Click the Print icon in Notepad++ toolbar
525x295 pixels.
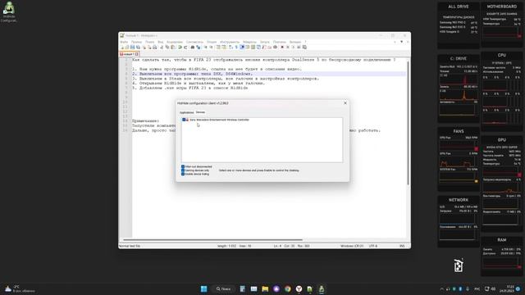(154, 48)
